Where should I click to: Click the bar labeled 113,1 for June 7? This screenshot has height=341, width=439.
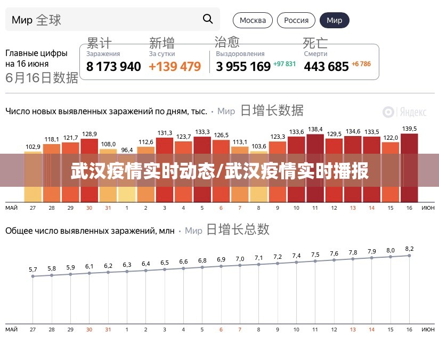click(240, 174)
